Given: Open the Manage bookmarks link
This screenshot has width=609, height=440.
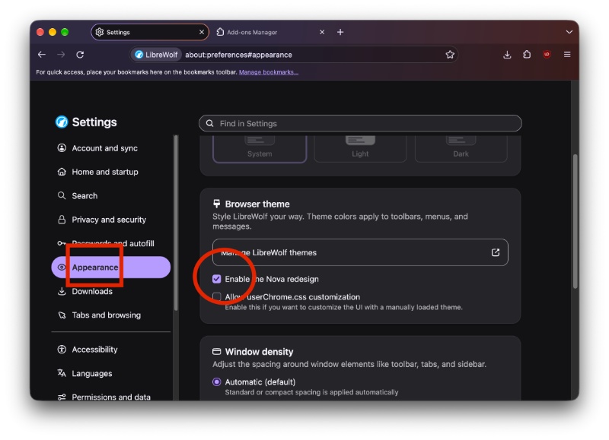Looking at the screenshot, I should [x=269, y=72].
